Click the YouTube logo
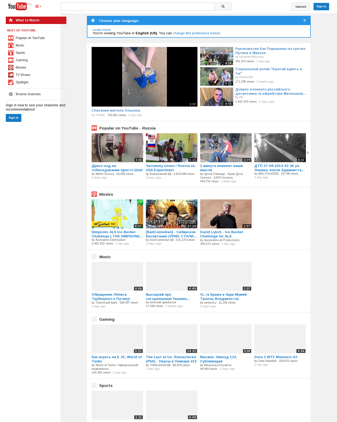Image resolution: width=337 pixels, height=422 pixels. (x=17, y=6)
